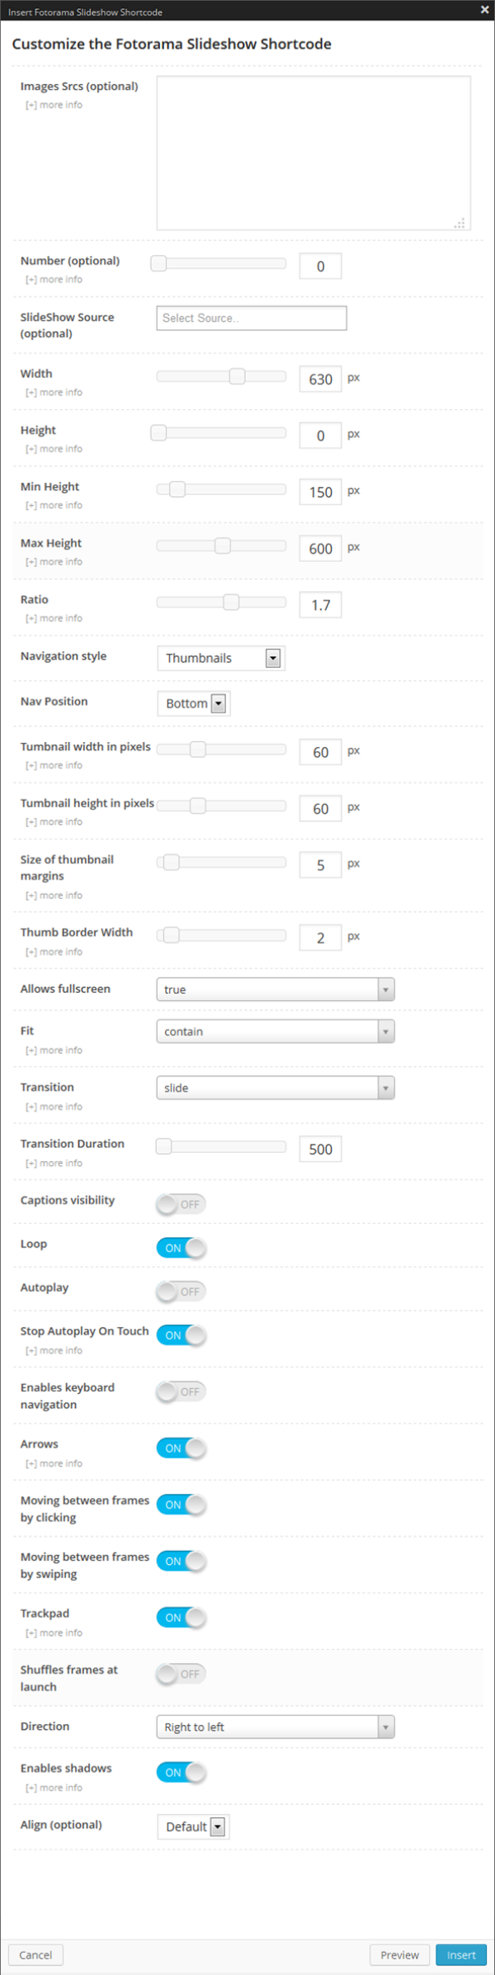Image resolution: width=495 pixels, height=1975 pixels.
Task: Turn off Arrows
Action: coord(181,1447)
